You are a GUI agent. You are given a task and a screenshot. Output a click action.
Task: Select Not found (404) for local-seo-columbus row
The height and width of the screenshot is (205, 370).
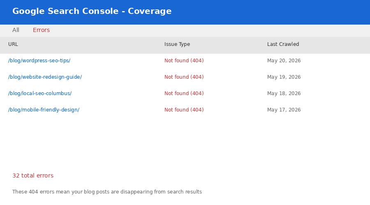[x=184, y=93]
